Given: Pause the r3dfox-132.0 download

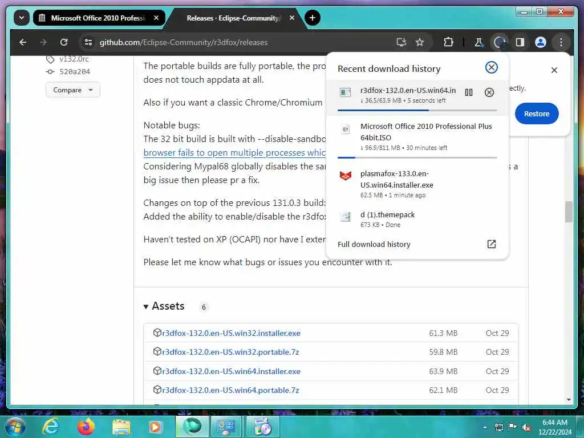Looking at the screenshot, I should (469, 92).
